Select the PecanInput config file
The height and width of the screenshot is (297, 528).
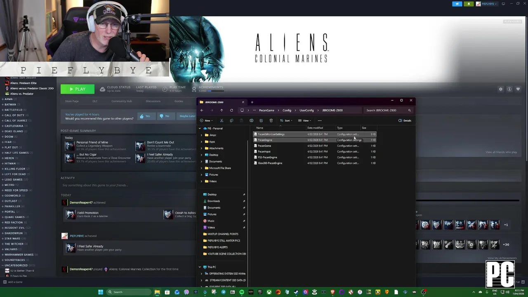click(314, 151)
